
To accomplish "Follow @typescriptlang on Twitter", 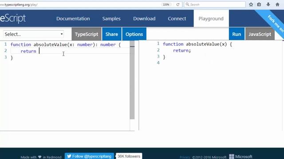I will point(89,156).
